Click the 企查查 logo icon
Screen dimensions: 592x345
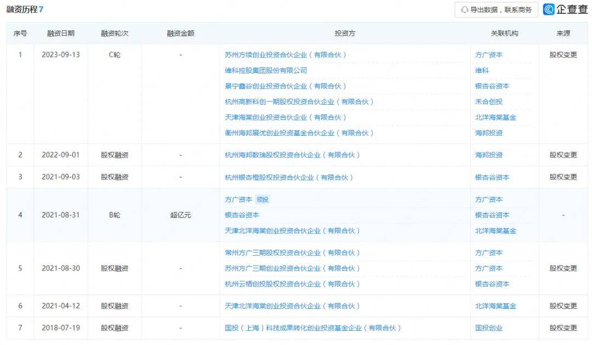(549, 9)
